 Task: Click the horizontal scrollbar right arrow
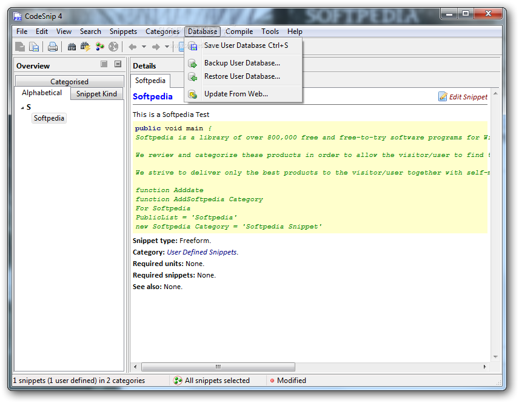(x=485, y=367)
